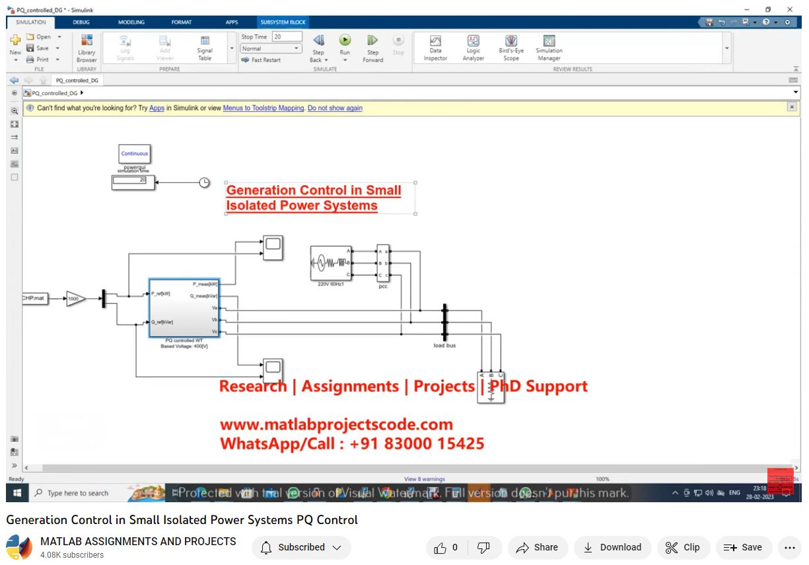Viewport: 809px width, 565px height.
Task: Click the Step Forward icon
Action: click(x=372, y=42)
